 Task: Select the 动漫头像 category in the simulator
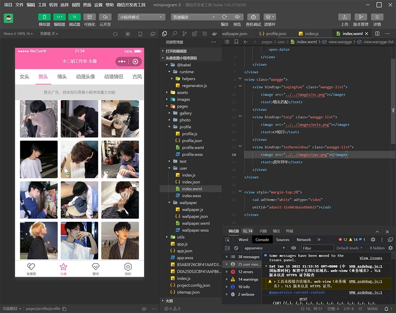pos(85,76)
